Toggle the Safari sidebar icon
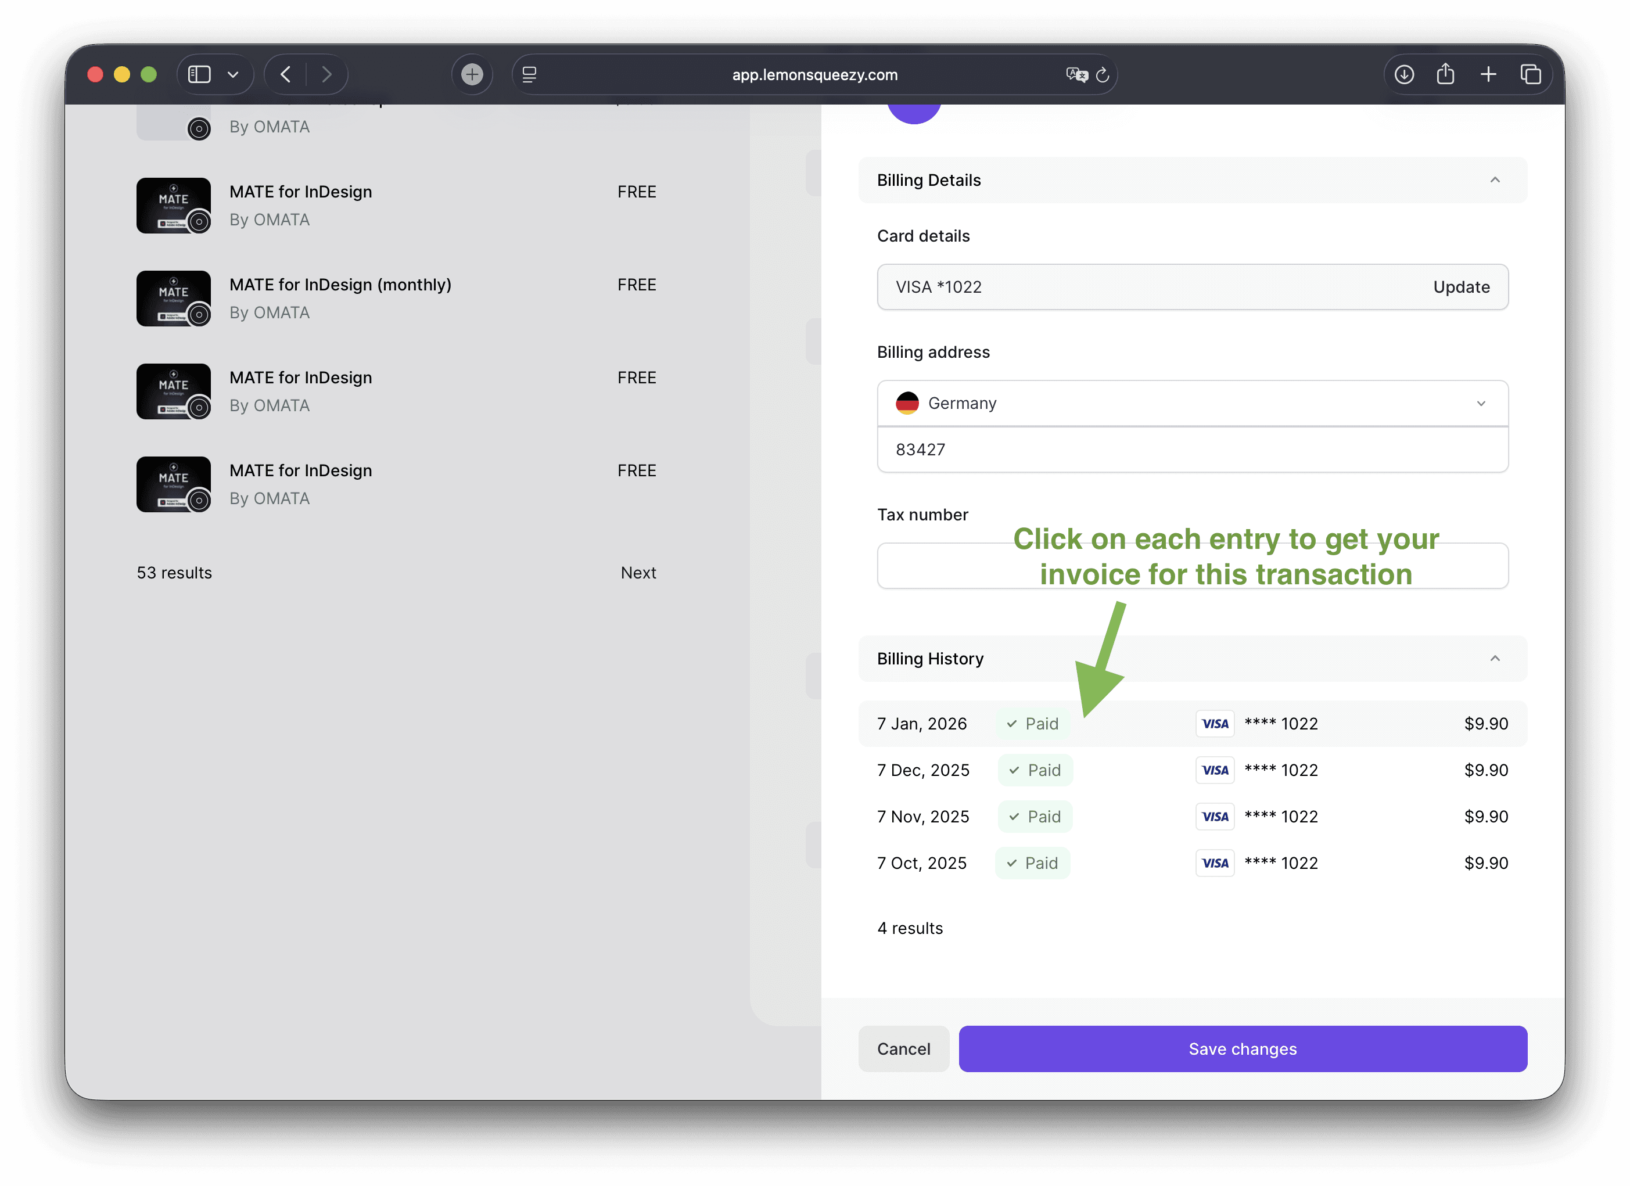The height and width of the screenshot is (1186, 1630). pos(199,75)
